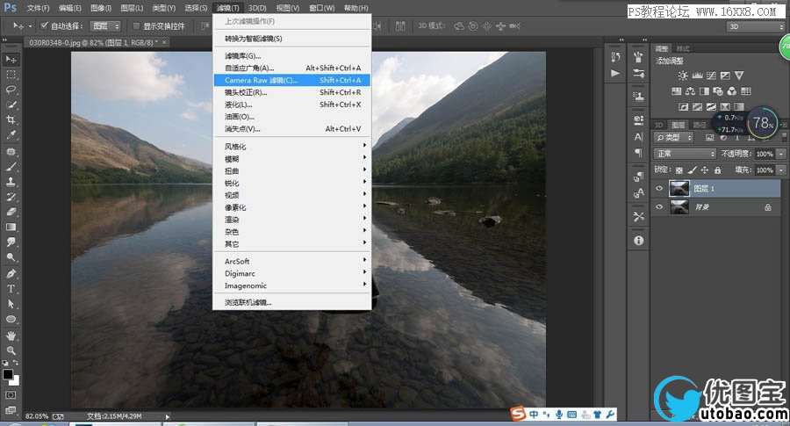
Task: Choose 镜头校正(R)... menu entry
Action: pos(291,92)
